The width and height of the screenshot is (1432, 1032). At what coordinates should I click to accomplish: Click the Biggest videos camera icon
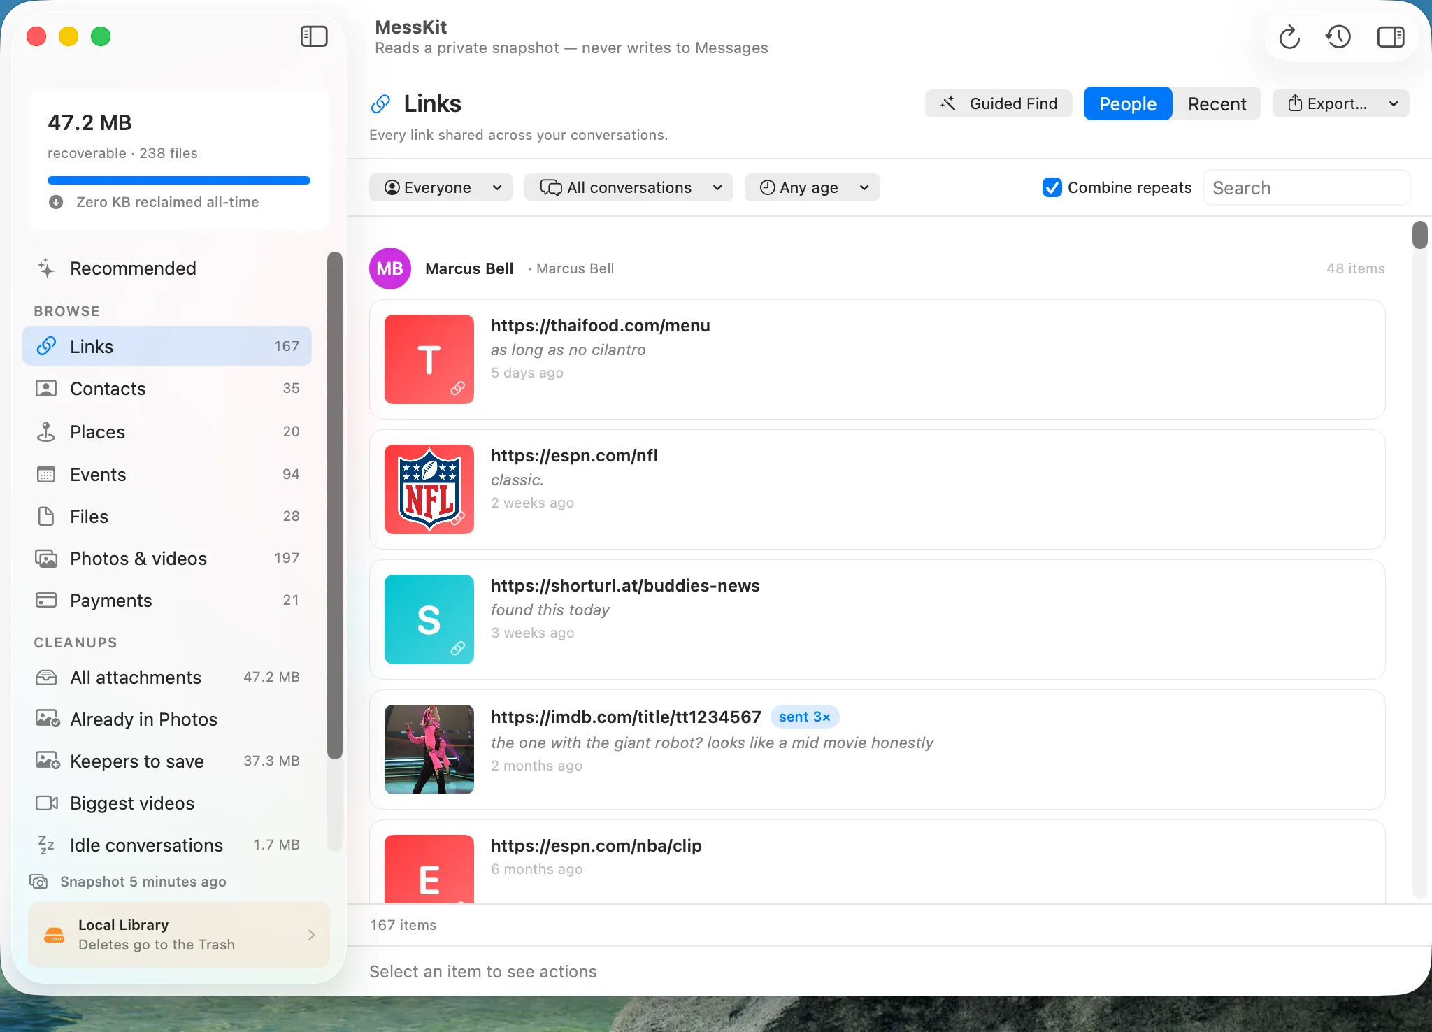pos(47,803)
